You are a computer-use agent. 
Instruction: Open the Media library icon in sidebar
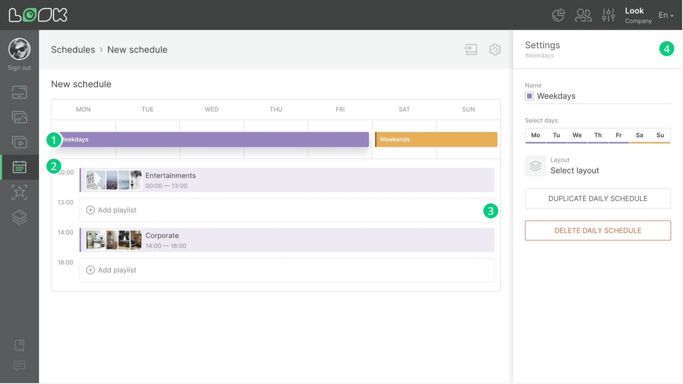(19, 117)
